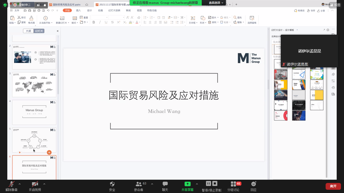Switch slide panel to 大纲 outline view
Viewport: 344px width, 193px height.
(x=28, y=31)
